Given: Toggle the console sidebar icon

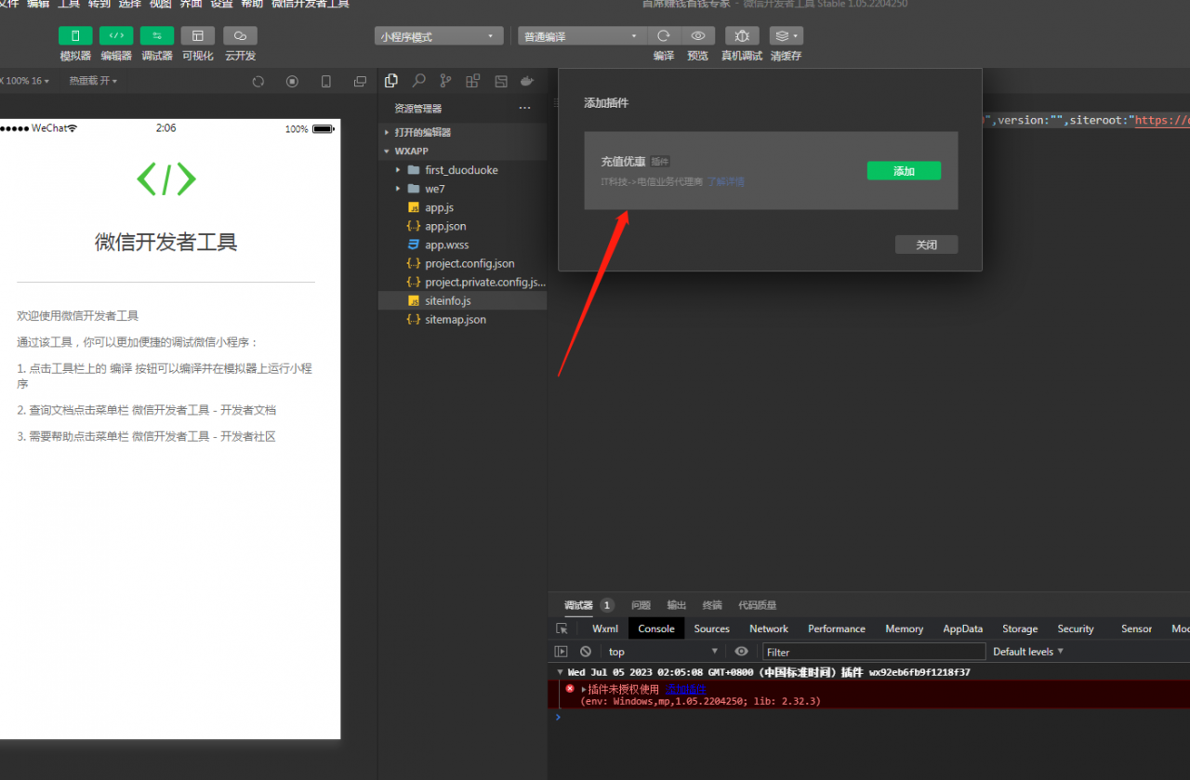Looking at the screenshot, I should pyautogui.click(x=561, y=652).
